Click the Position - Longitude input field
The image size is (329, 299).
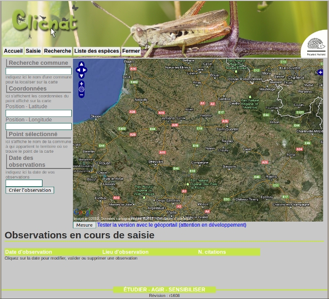[38, 126]
